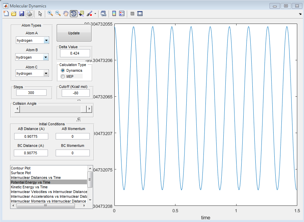Click the Collision Angle slider right arrow
The image size is (304, 222).
point(89,109)
